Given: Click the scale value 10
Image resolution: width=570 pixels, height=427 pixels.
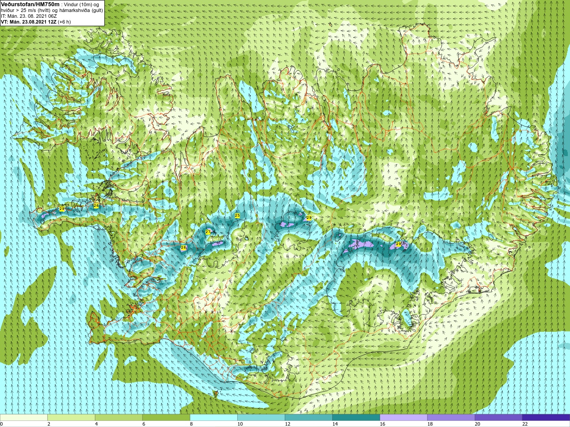Looking at the screenshot, I should click(240, 424).
